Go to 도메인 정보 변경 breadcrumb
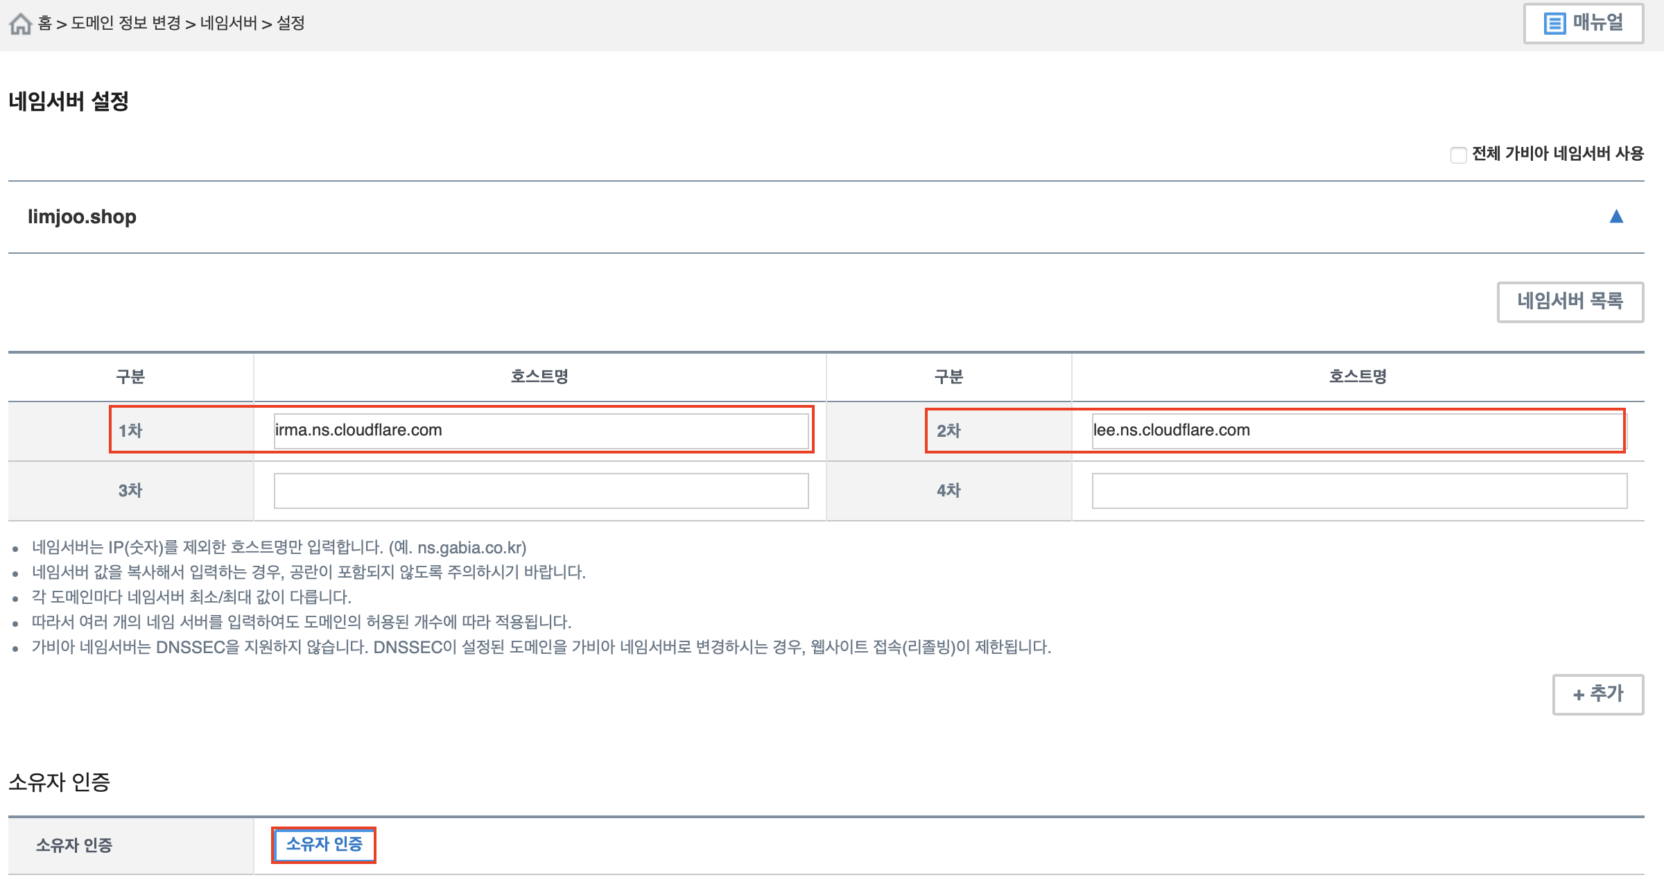The height and width of the screenshot is (882, 1664). [x=125, y=24]
